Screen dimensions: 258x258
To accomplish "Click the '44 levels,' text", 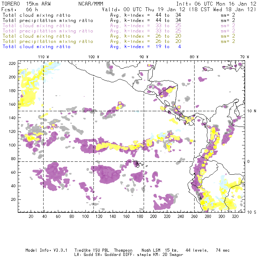I will (197, 250).
